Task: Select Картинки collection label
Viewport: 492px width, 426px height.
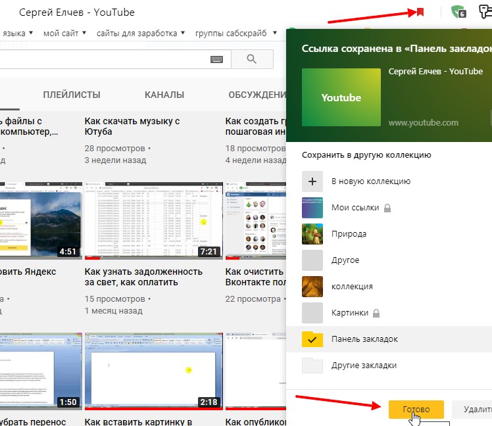Action: point(350,313)
